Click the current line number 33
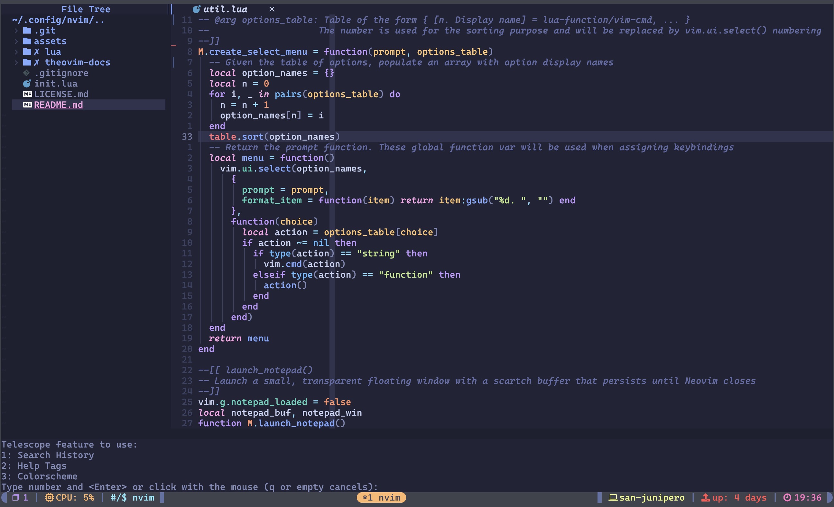 pos(187,137)
